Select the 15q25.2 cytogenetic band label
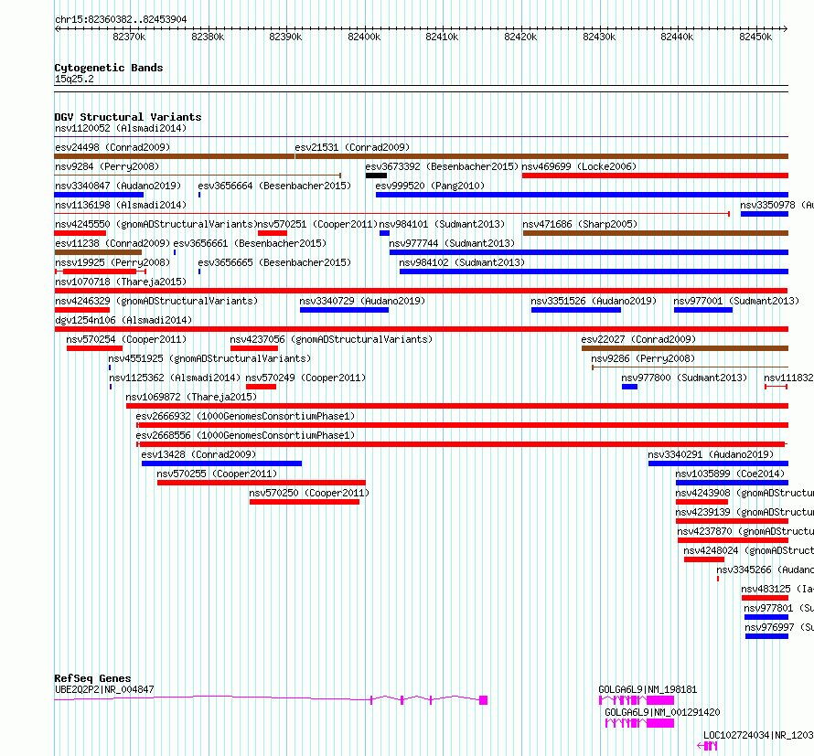The height and width of the screenshot is (756, 814). pyautogui.click(x=74, y=79)
